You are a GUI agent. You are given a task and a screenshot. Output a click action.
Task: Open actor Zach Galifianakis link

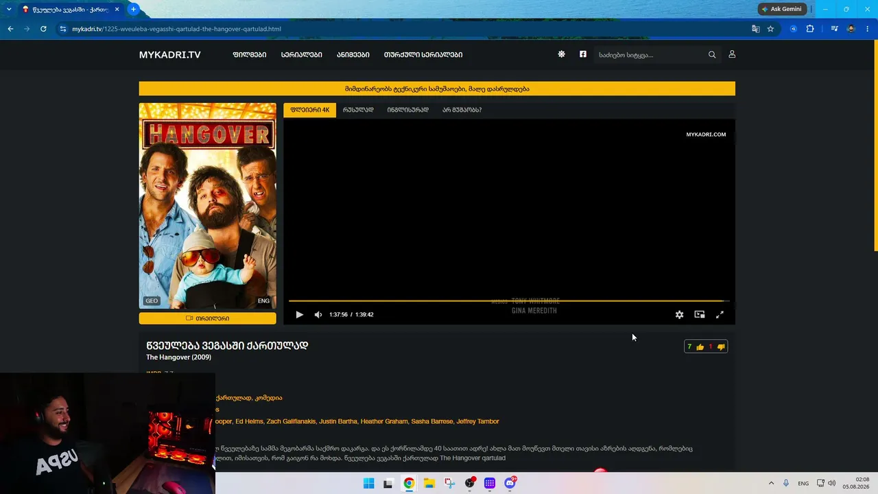click(291, 421)
